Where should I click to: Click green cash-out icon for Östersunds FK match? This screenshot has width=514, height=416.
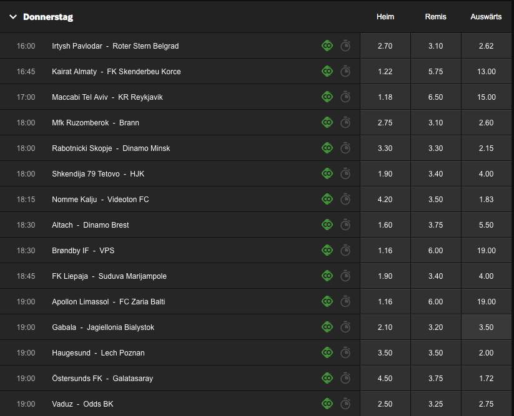click(x=327, y=378)
